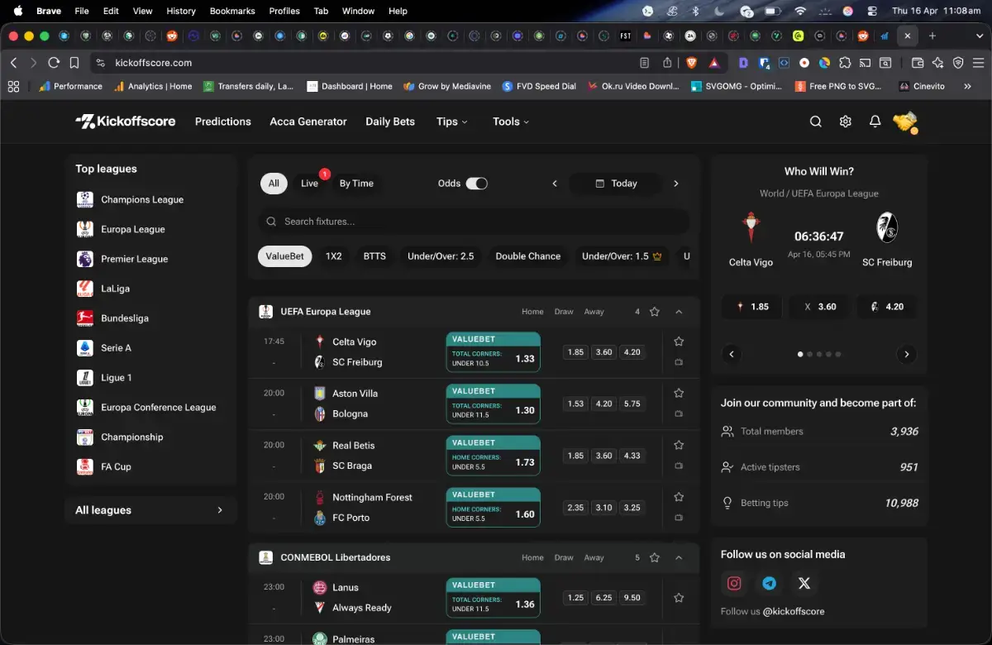Viewport: 992px width, 645px height.
Task: Toggle the Odds switch
Action: coord(477,184)
